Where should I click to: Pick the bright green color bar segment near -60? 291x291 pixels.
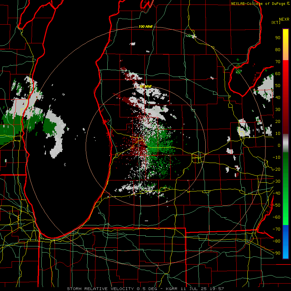tap(286, 218)
